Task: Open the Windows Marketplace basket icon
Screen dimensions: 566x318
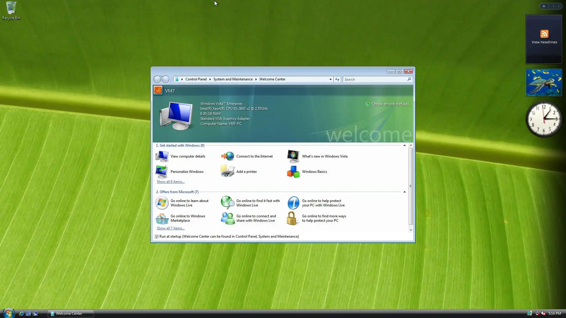Action: coord(162,218)
